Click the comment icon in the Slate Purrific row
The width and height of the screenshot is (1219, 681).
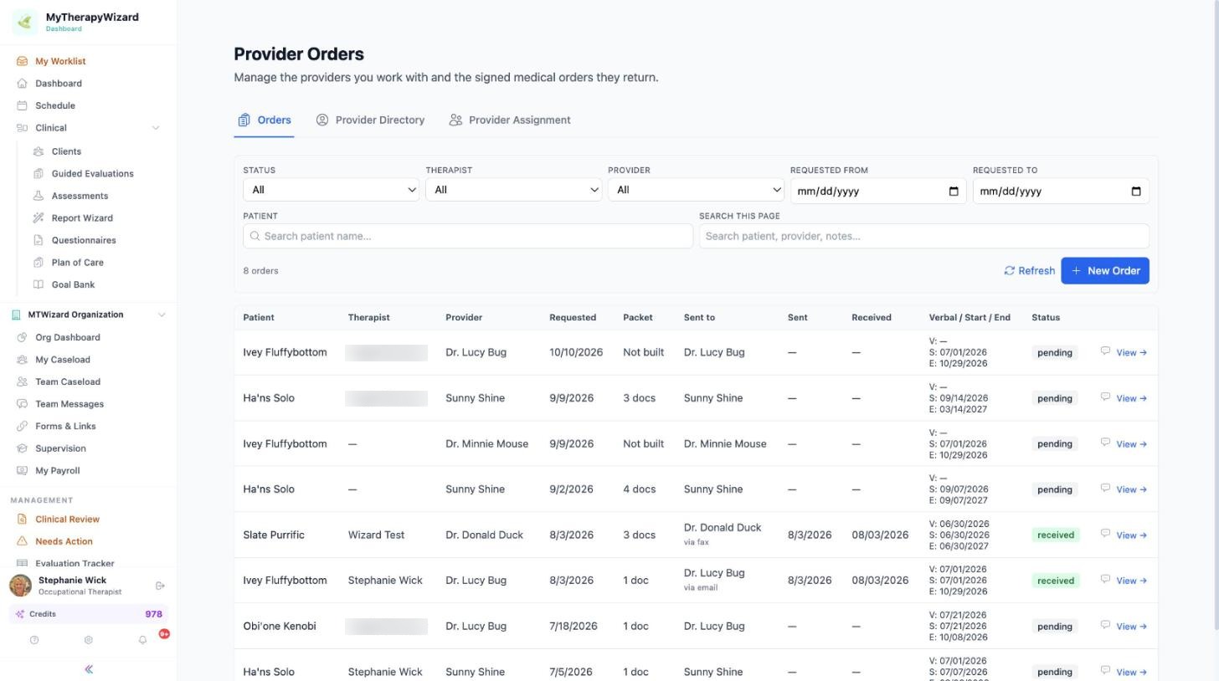click(x=1105, y=533)
